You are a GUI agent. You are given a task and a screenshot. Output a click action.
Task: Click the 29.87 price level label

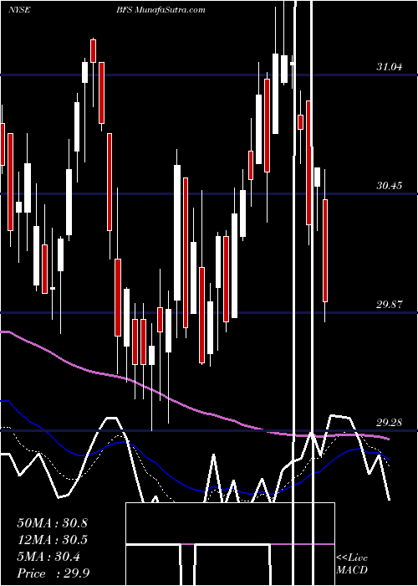click(x=390, y=305)
